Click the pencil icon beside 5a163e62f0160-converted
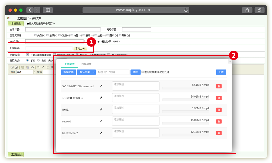272x163 pixels. click(101, 86)
